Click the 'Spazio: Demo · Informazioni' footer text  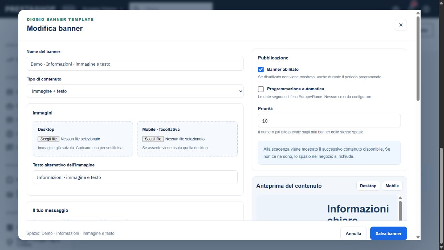tap(71, 233)
